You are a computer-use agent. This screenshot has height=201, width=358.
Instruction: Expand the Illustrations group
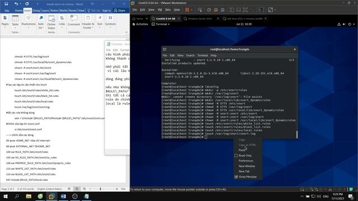pos(29,21)
